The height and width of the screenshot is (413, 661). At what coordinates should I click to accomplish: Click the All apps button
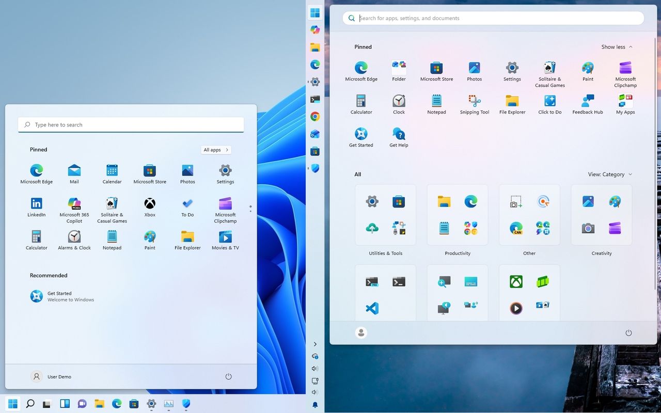click(x=216, y=150)
